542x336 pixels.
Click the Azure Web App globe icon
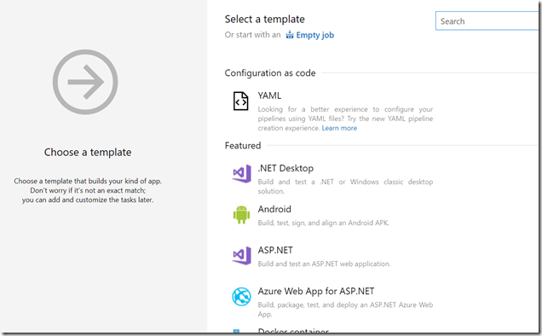241,297
